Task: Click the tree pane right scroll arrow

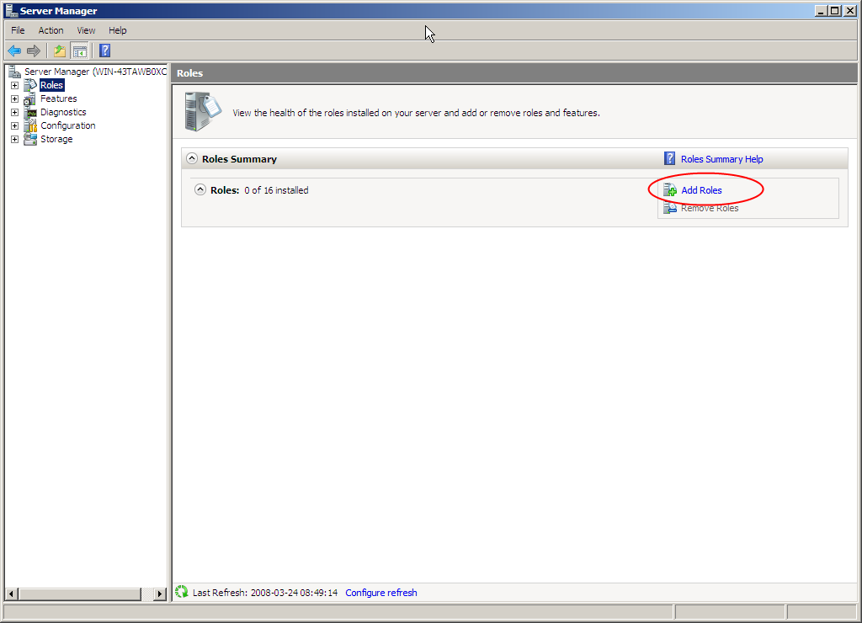Action: point(160,594)
